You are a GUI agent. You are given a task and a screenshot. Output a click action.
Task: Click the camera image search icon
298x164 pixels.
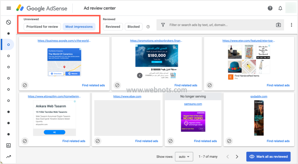278,25
